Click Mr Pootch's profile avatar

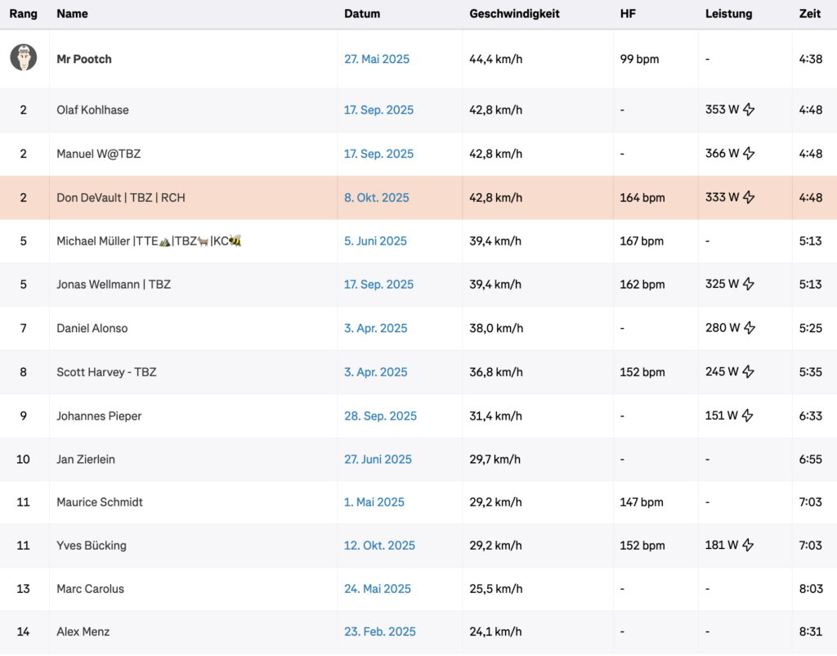click(x=24, y=58)
